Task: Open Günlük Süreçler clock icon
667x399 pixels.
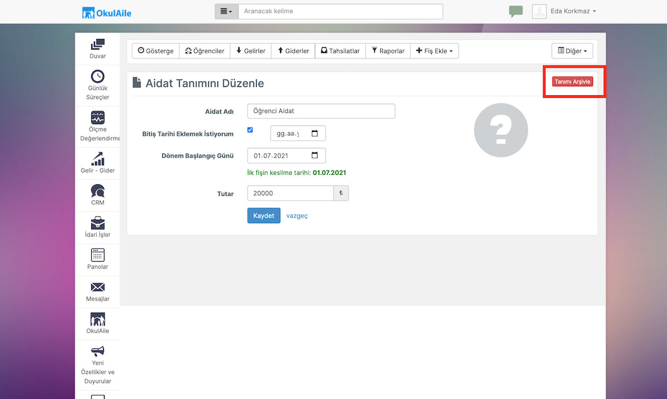Action: 97,76
